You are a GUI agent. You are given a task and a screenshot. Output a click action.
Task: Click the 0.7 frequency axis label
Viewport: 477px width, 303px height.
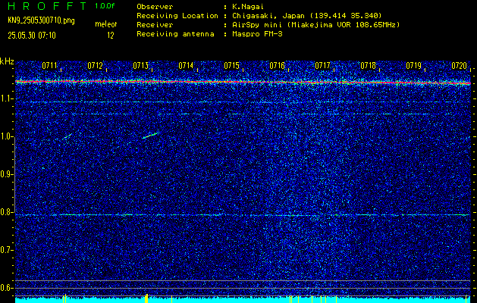[x=6, y=250]
